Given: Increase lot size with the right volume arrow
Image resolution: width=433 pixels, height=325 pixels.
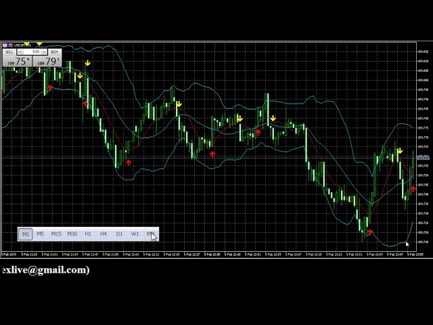Looking at the screenshot, I should coord(45,52).
